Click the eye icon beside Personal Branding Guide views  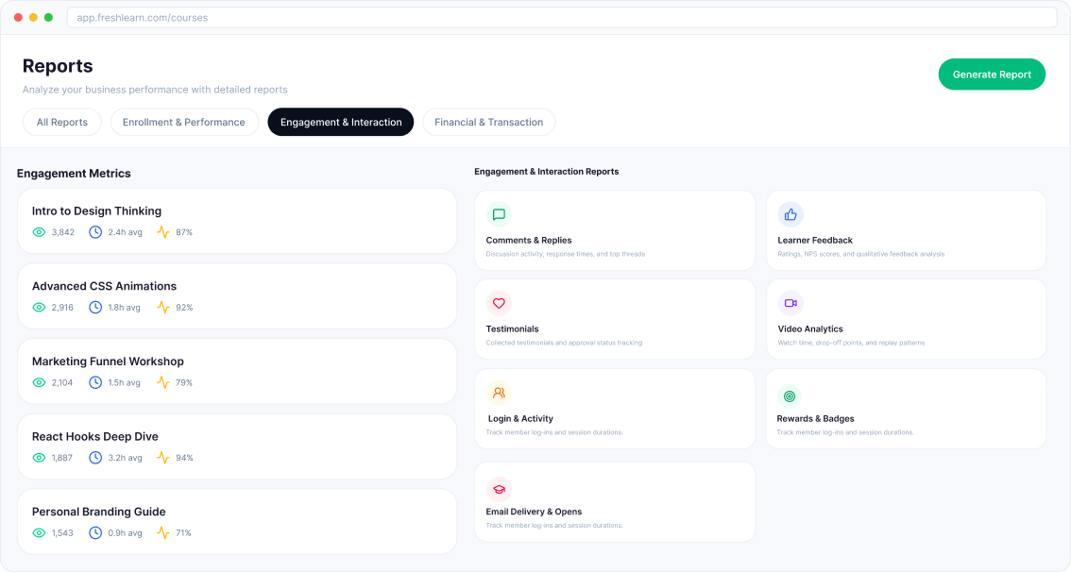pos(39,532)
